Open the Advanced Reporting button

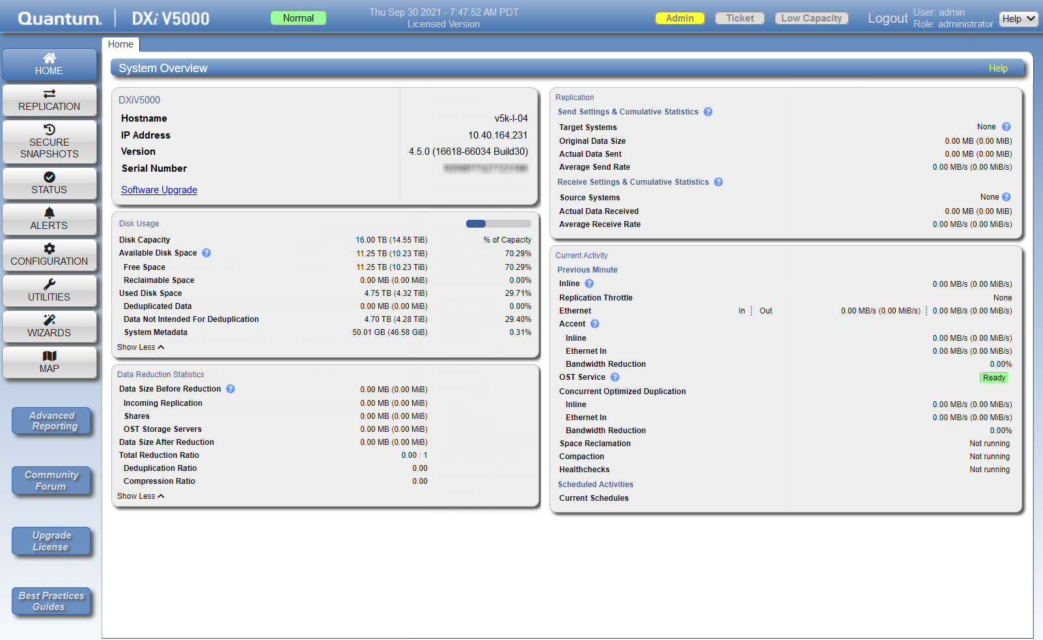click(x=52, y=421)
